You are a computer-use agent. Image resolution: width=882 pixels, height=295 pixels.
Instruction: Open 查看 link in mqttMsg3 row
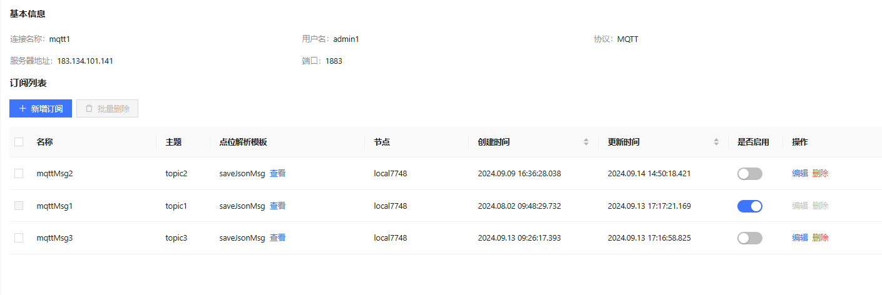coord(277,237)
